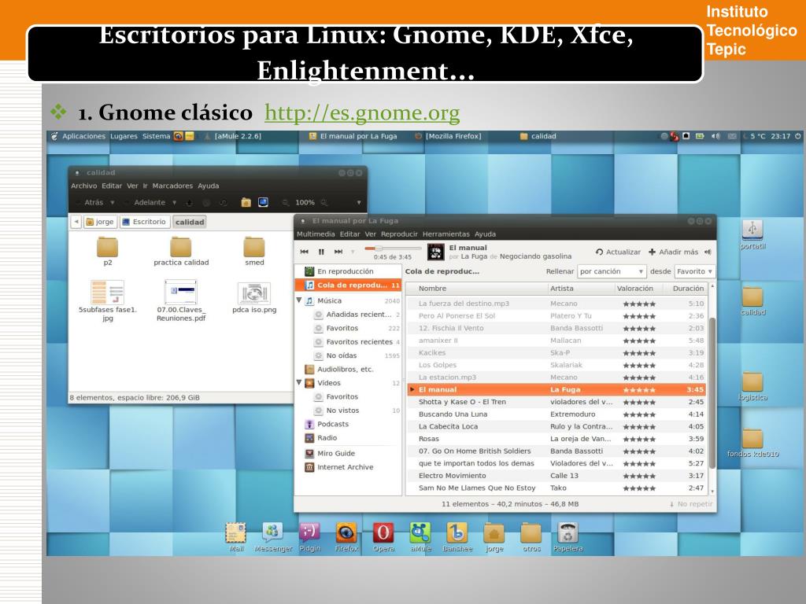Image resolution: width=806 pixels, height=604 pixels.
Task: Select the practica calidad folder
Action: 181,251
